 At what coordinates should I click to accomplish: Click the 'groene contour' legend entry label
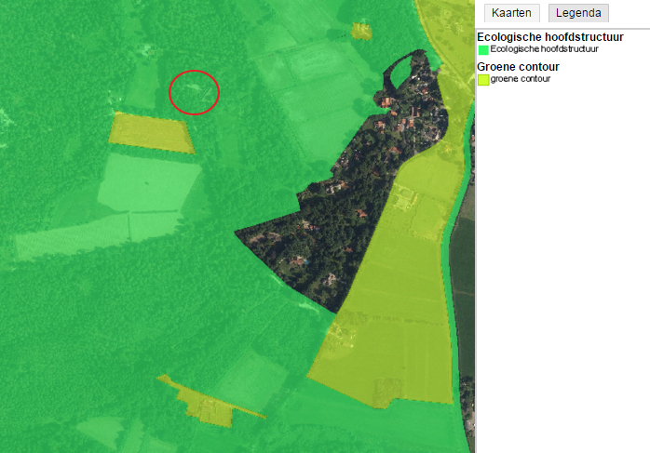coord(521,79)
